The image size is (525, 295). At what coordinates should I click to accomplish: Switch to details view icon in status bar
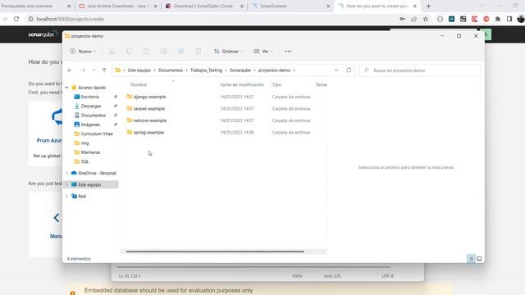tap(471, 259)
